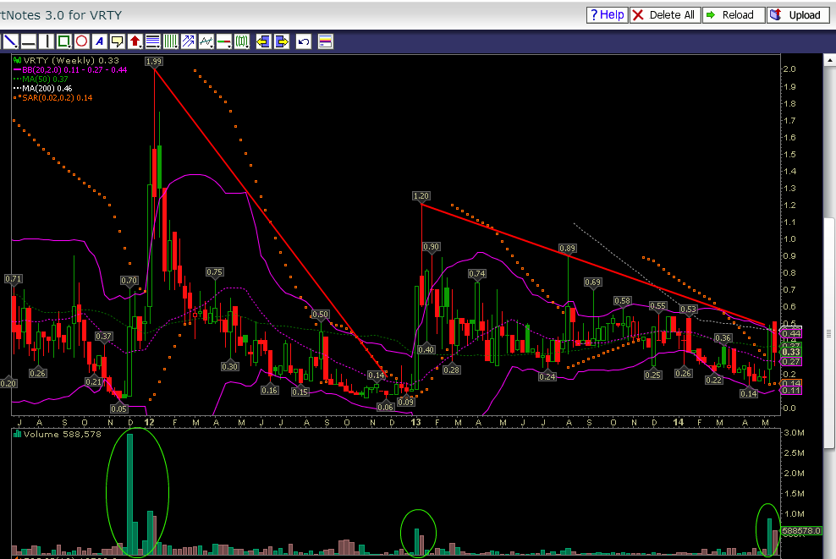This screenshot has width=836, height=559.
Task: Open the retracement lines tool dropdown arrow
Action: (158, 47)
